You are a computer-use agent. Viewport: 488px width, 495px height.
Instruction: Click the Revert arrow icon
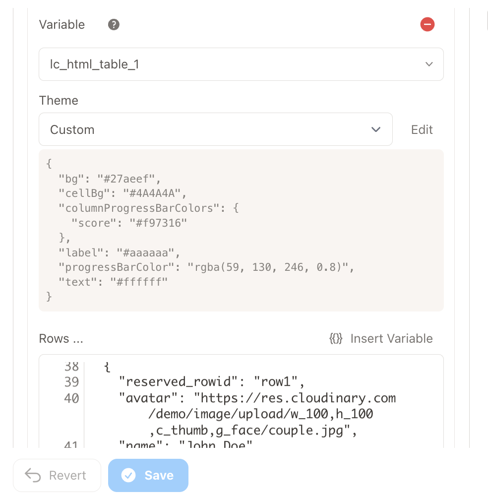(33, 475)
